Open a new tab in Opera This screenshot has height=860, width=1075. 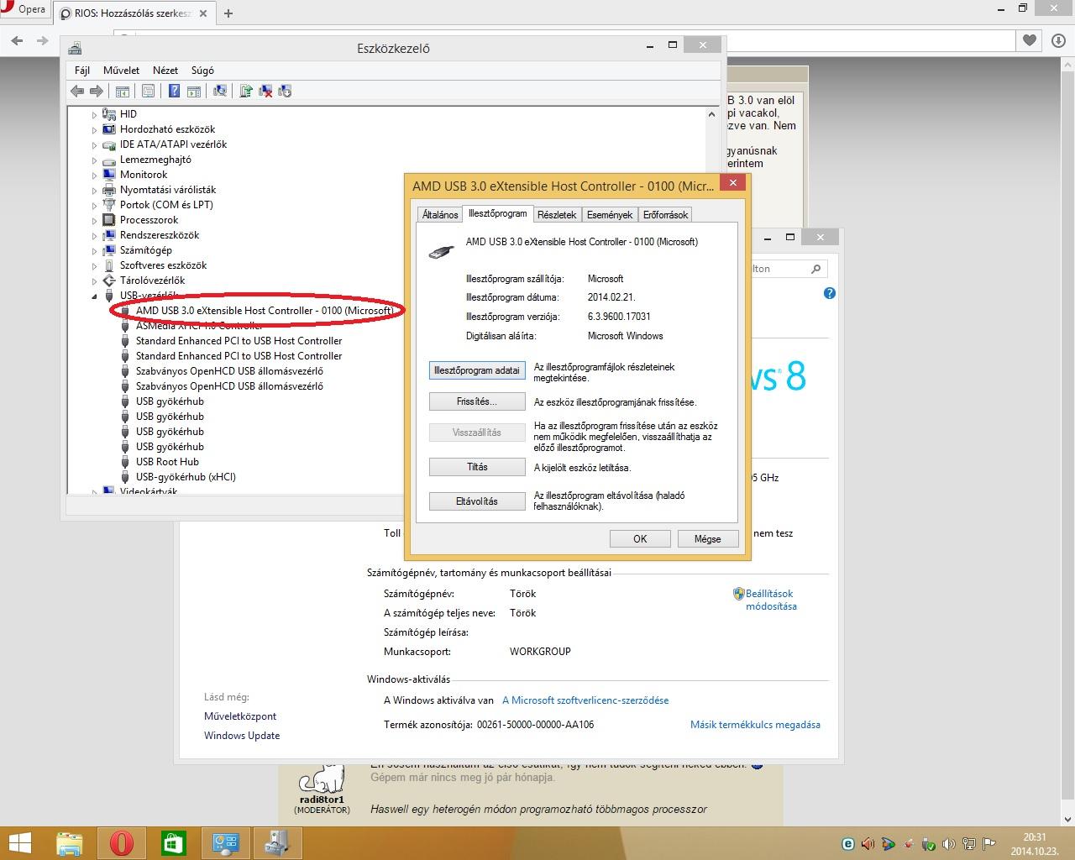tap(228, 13)
